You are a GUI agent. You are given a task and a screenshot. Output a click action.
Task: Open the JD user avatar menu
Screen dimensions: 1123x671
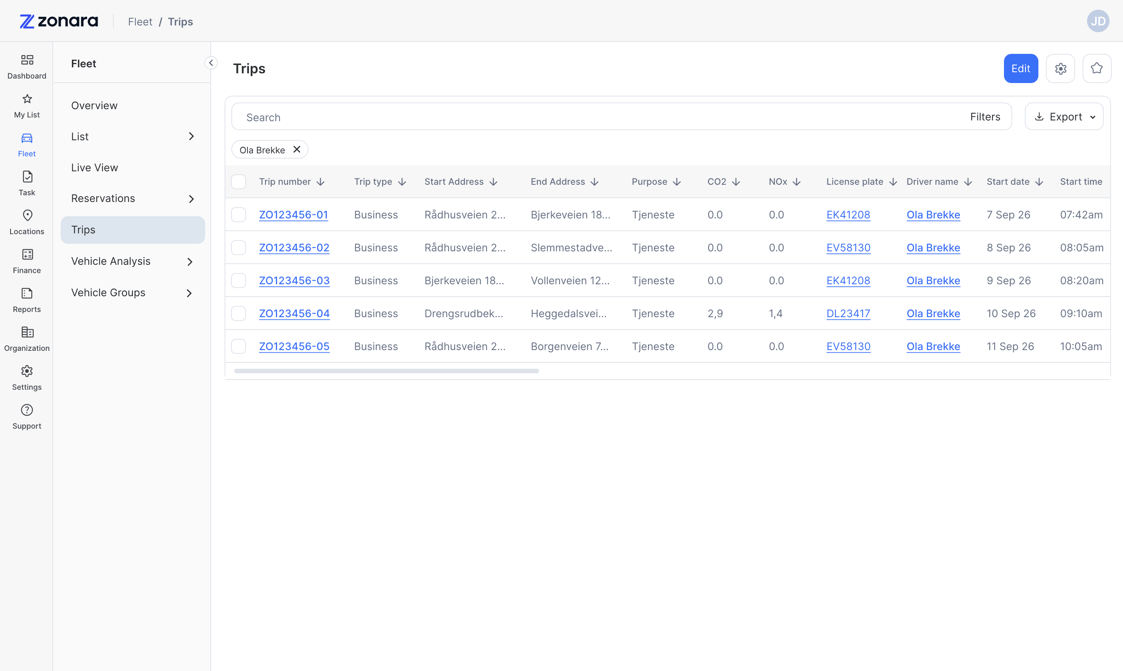(x=1098, y=21)
